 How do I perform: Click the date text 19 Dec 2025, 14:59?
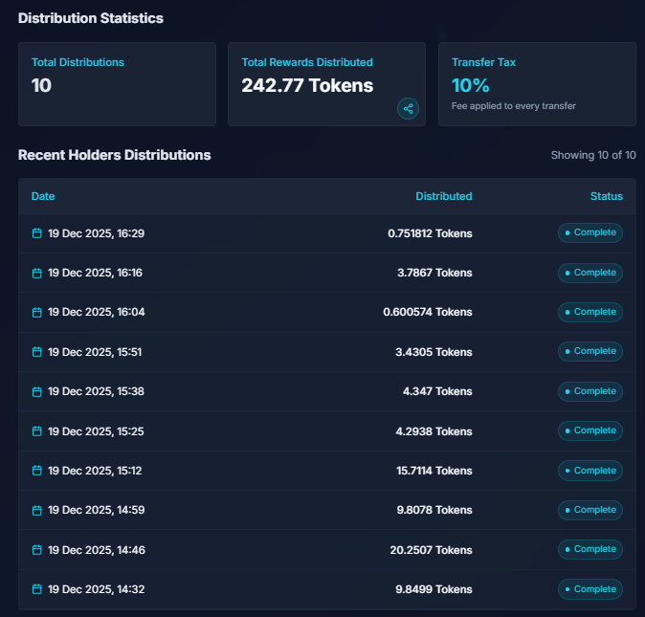click(97, 511)
